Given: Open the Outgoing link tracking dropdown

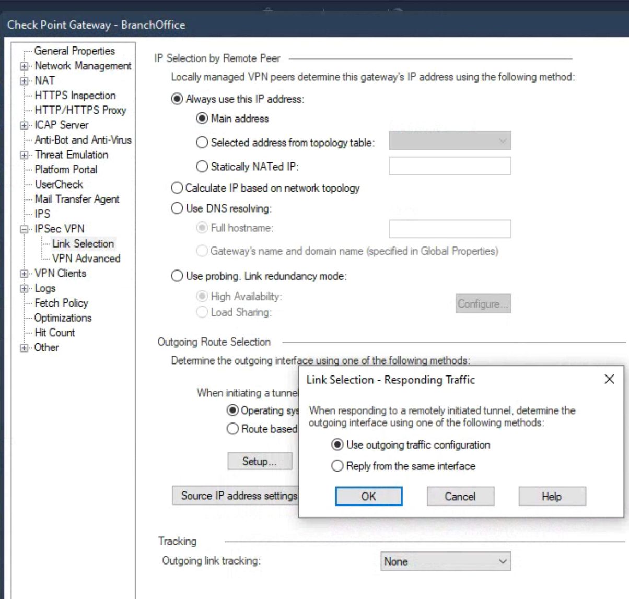Looking at the screenshot, I should click(445, 561).
